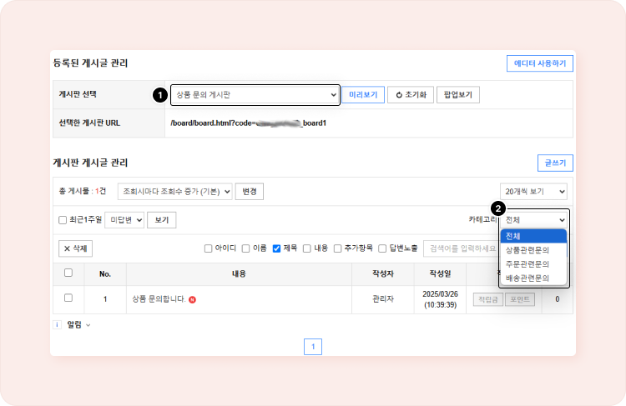Screen dimensions: 626x406
Task: Toggle the 이름 search checkbox
Action: pyautogui.click(x=246, y=249)
